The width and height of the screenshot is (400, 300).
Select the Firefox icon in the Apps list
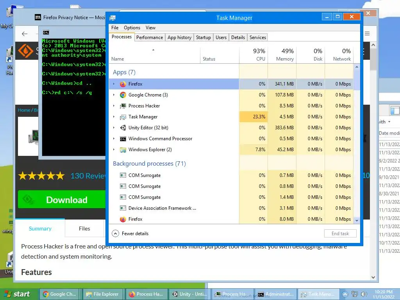coord(123,84)
